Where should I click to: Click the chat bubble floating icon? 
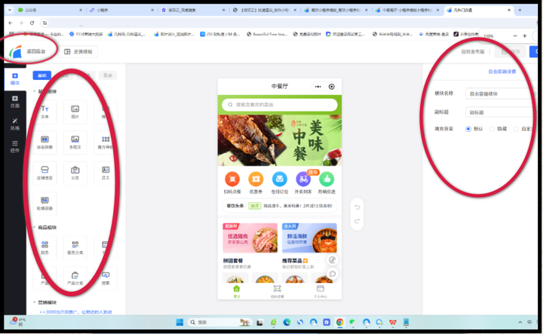(x=333, y=274)
